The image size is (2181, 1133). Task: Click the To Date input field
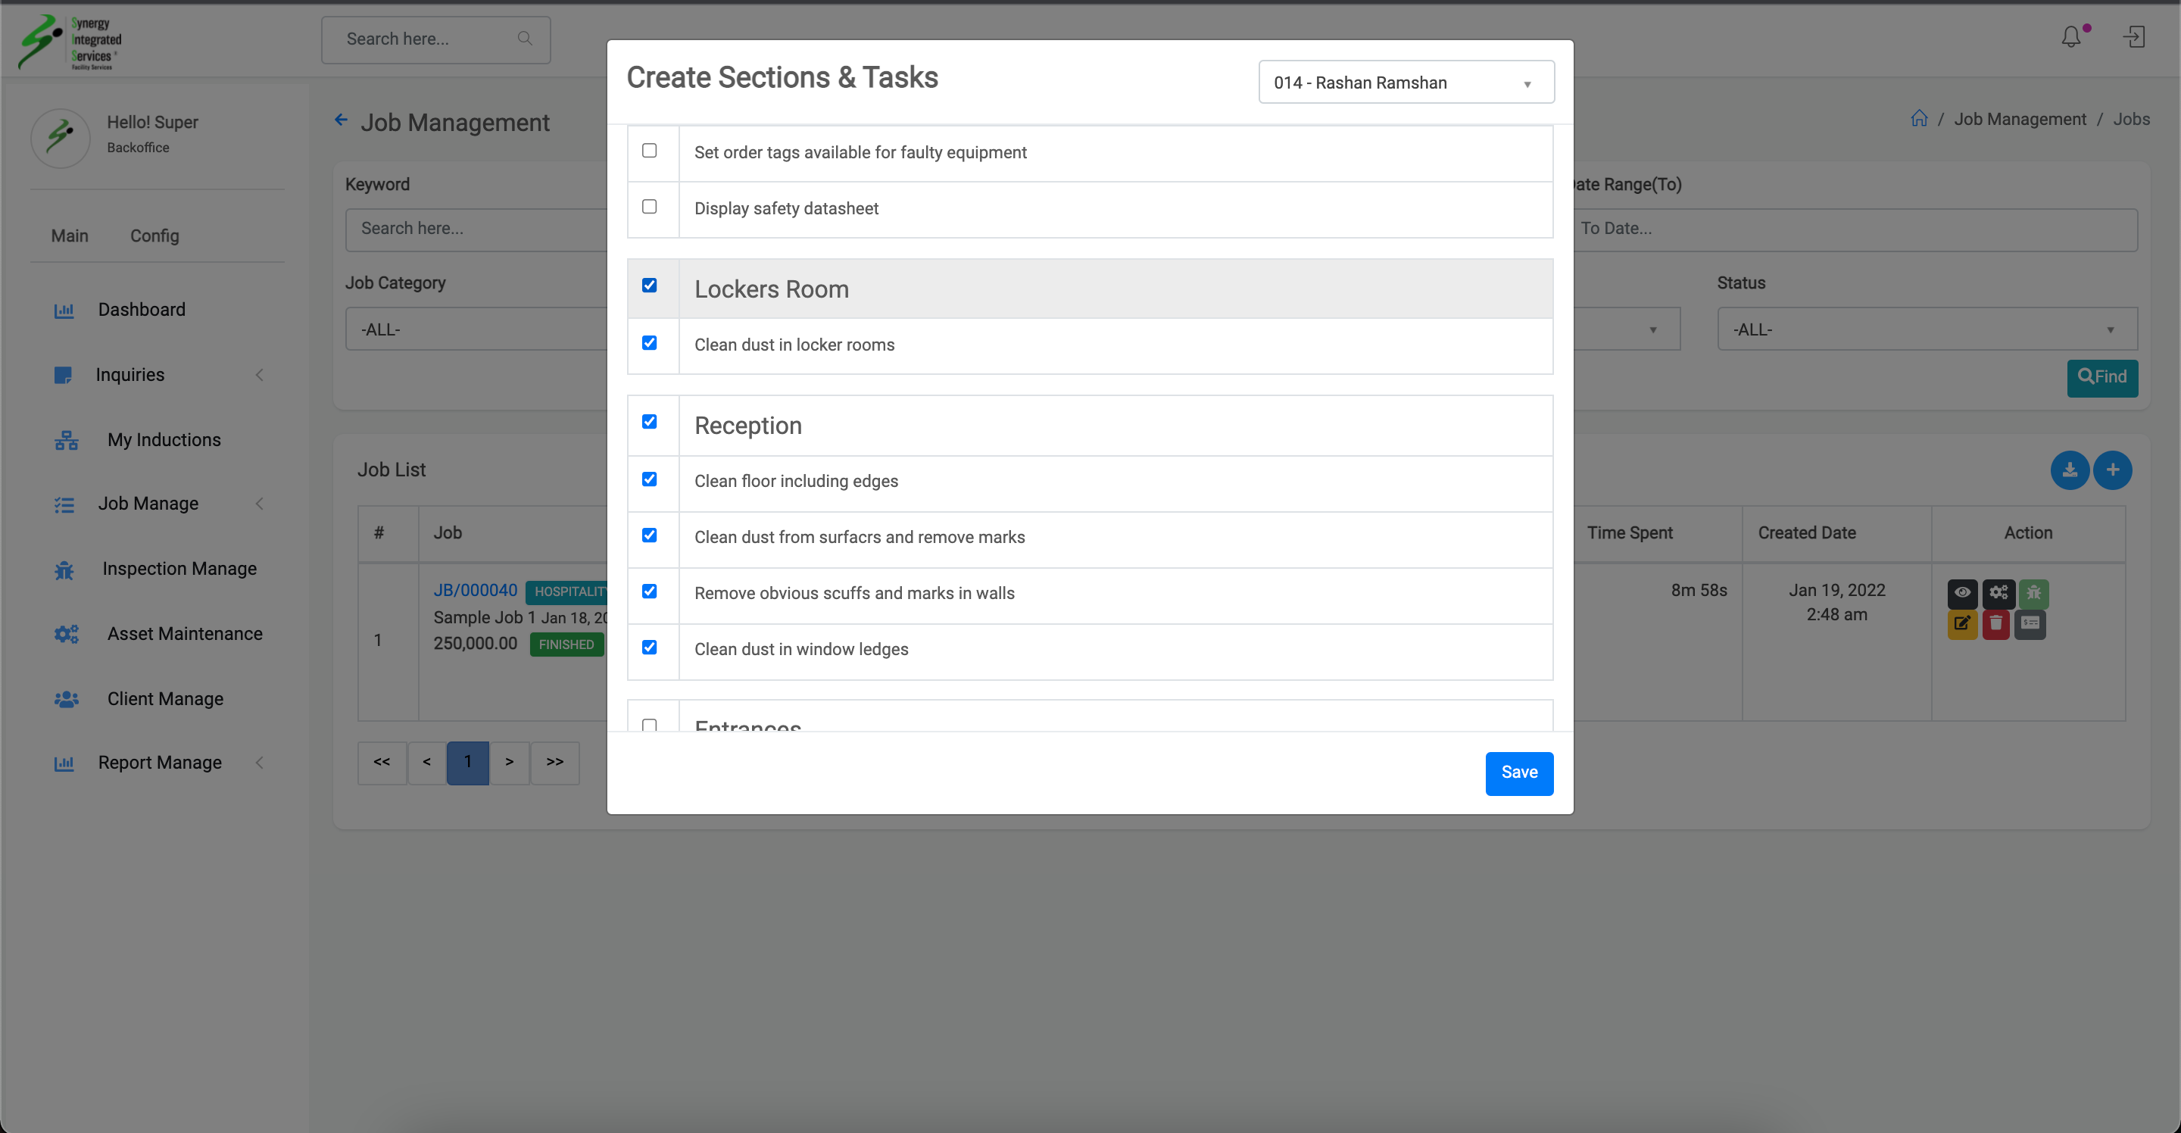1854,229
